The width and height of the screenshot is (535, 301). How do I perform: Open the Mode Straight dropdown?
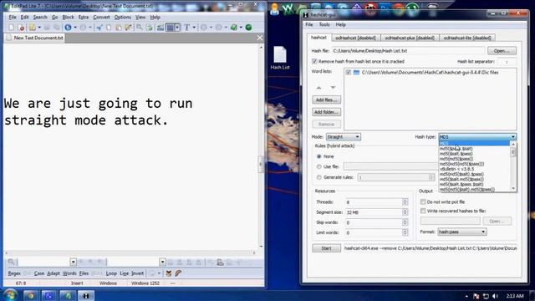coord(344,137)
